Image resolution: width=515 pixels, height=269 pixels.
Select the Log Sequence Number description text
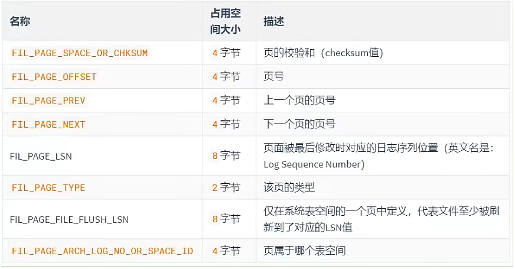(x=314, y=164)
